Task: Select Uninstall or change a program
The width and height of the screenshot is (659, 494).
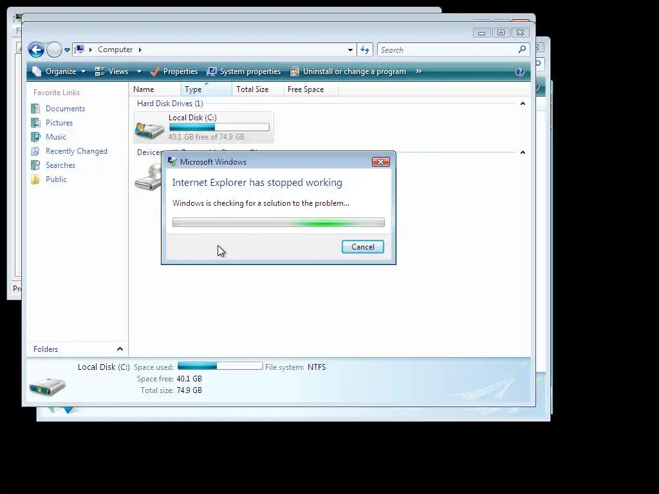Action: coord(348,71)
